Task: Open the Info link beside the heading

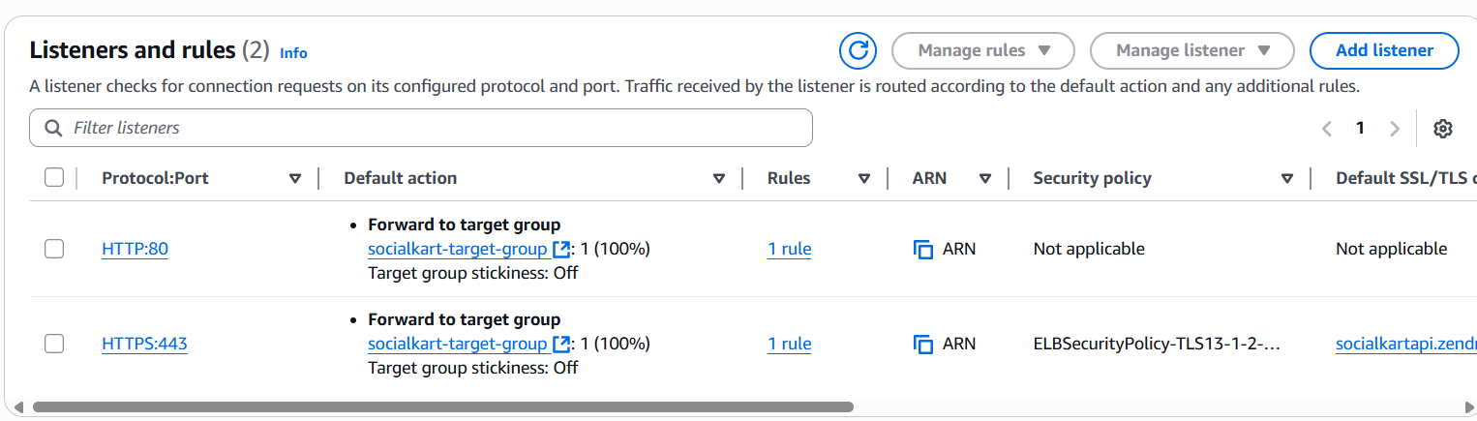Action: click(293, 53)
